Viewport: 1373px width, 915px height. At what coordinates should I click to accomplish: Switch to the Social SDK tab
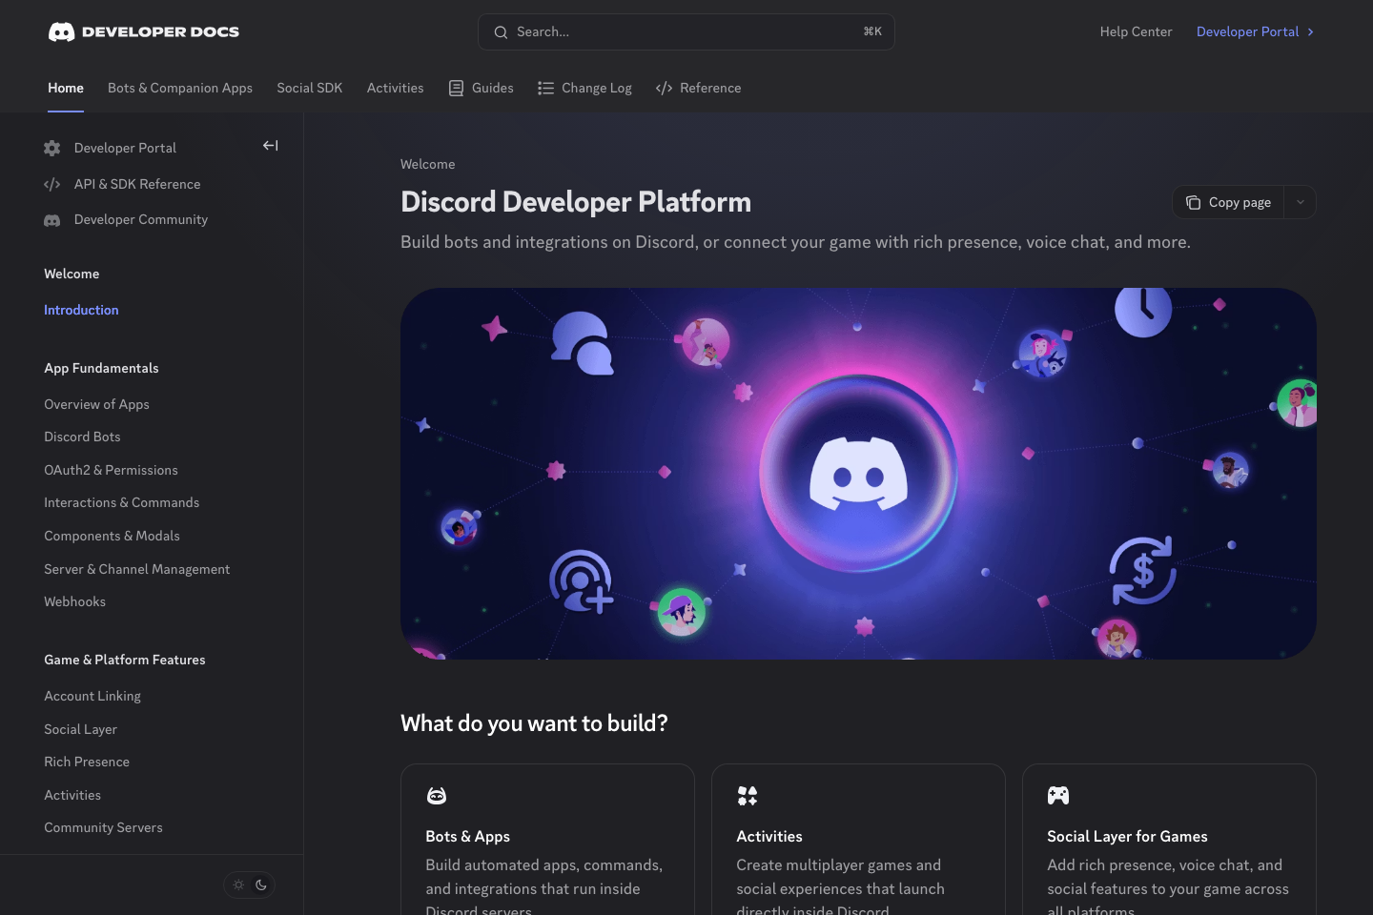tap(309, 88)
